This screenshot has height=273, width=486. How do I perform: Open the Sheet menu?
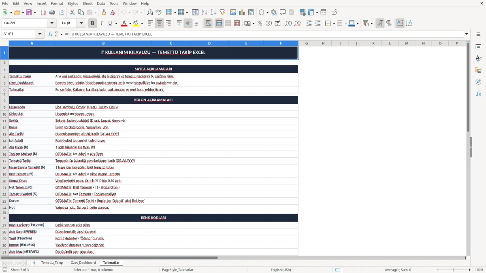click(87, 3)
